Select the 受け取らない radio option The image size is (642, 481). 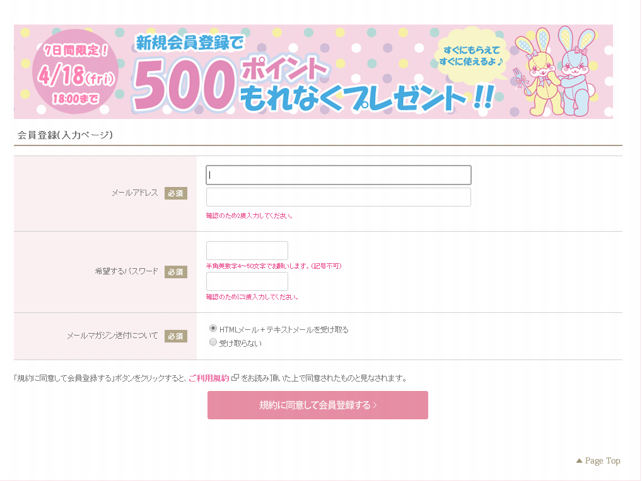pos(213,342)
